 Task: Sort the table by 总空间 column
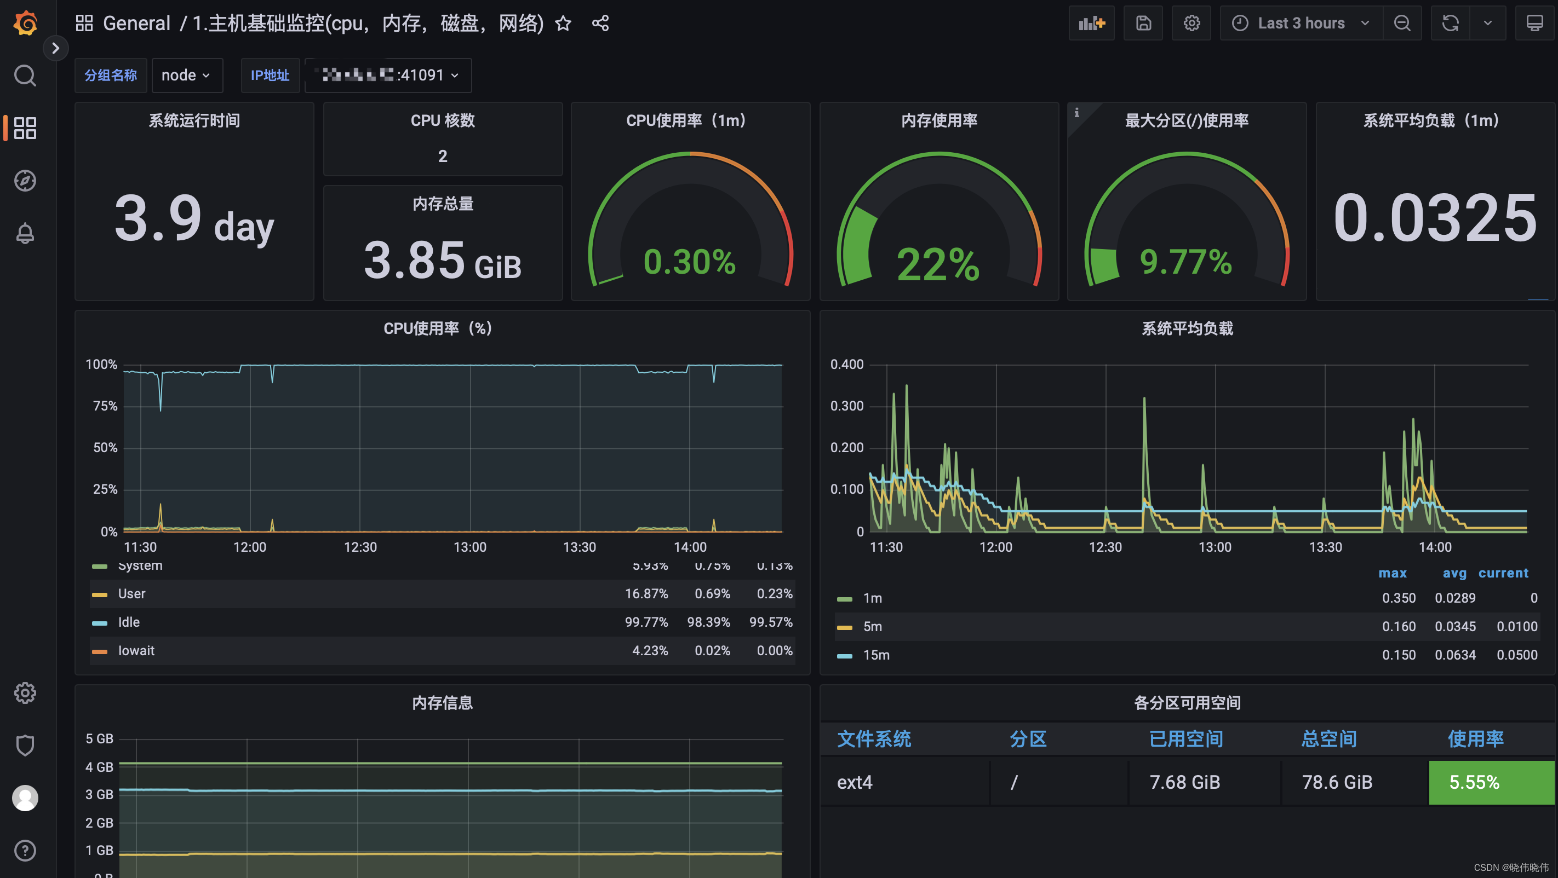point(1329,738)
